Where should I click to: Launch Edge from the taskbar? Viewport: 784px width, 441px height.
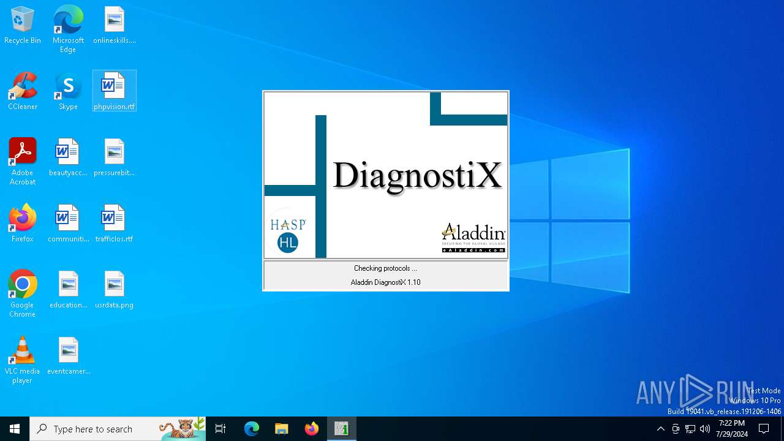[x=252, y=429]
